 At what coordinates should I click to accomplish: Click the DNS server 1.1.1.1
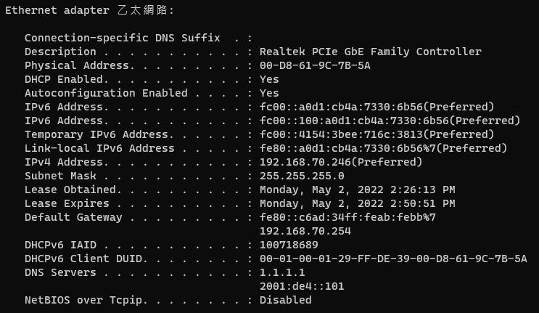tap(282, 272)
